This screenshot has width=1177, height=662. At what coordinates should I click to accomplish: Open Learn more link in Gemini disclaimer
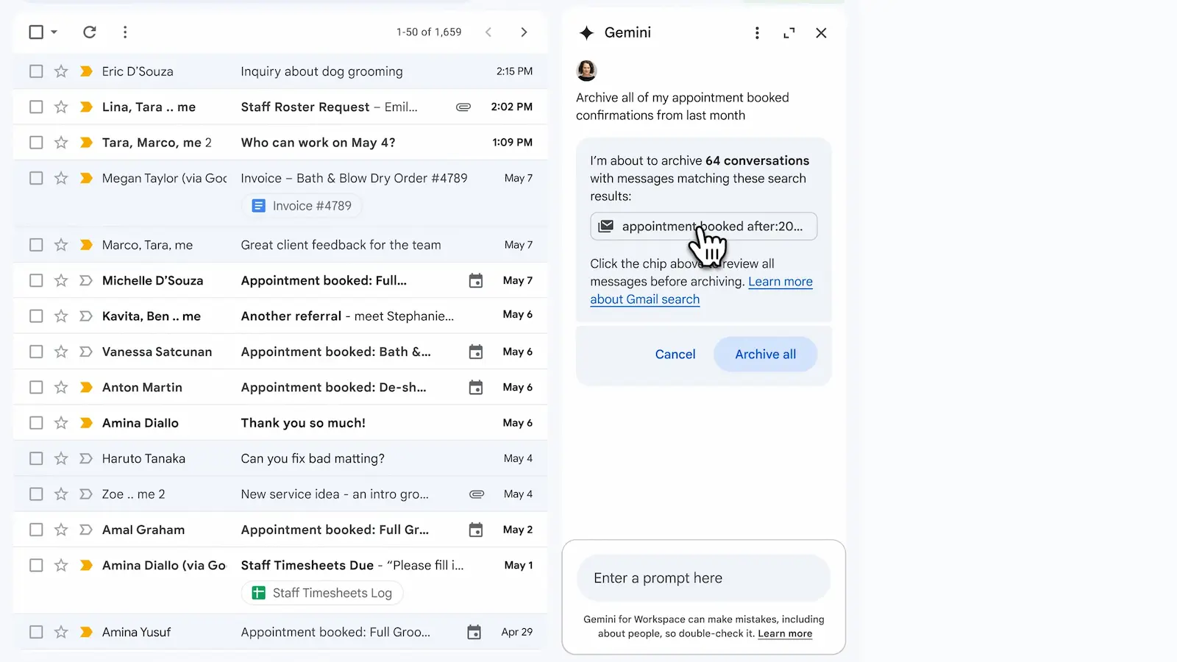[785, 633]
